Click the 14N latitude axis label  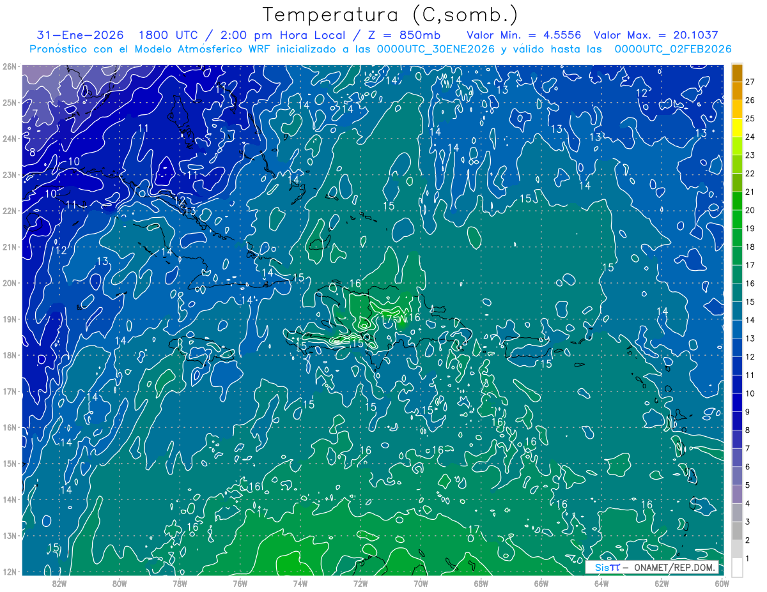(10, 499)
